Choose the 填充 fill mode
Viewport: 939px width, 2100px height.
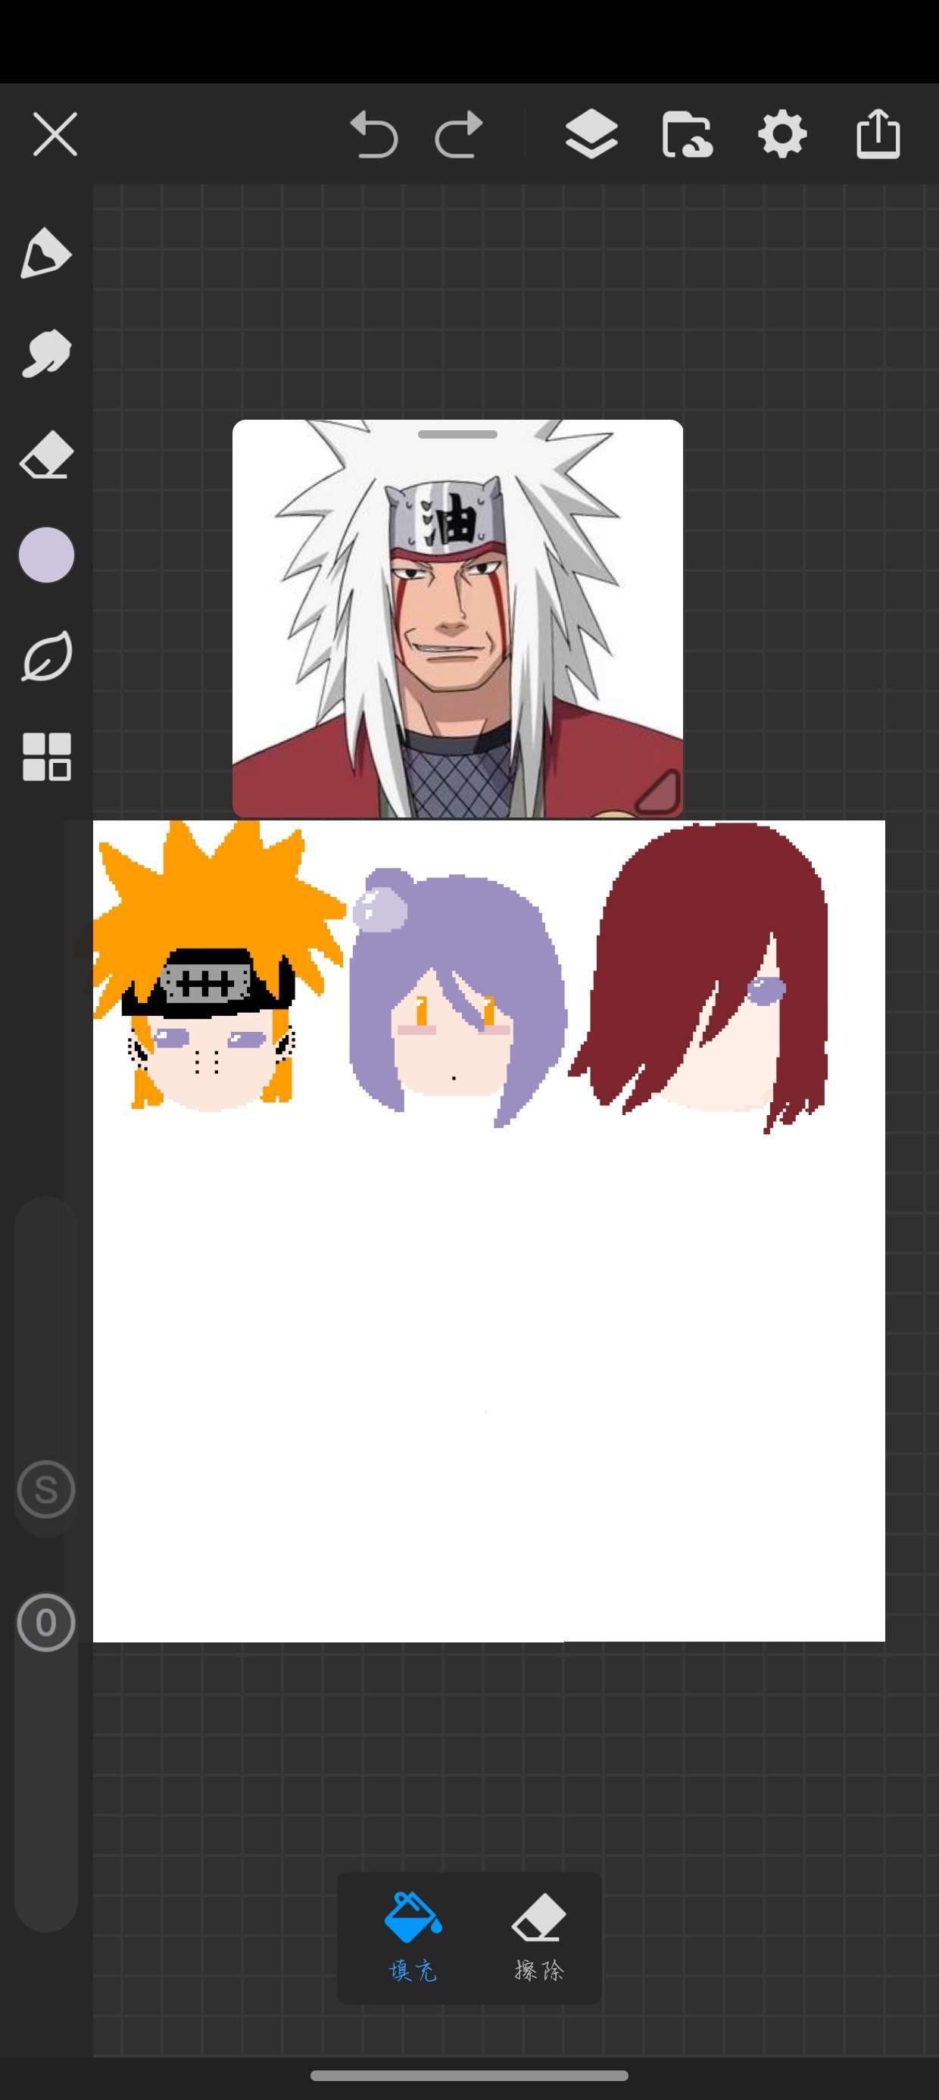413,1937
